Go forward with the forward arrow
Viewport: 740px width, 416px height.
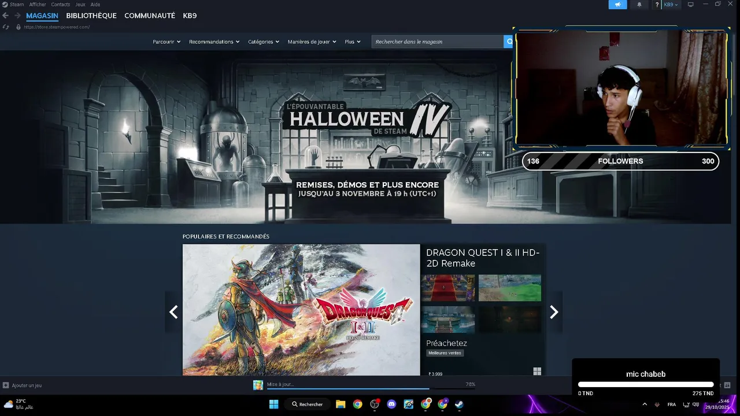(17, 16)
